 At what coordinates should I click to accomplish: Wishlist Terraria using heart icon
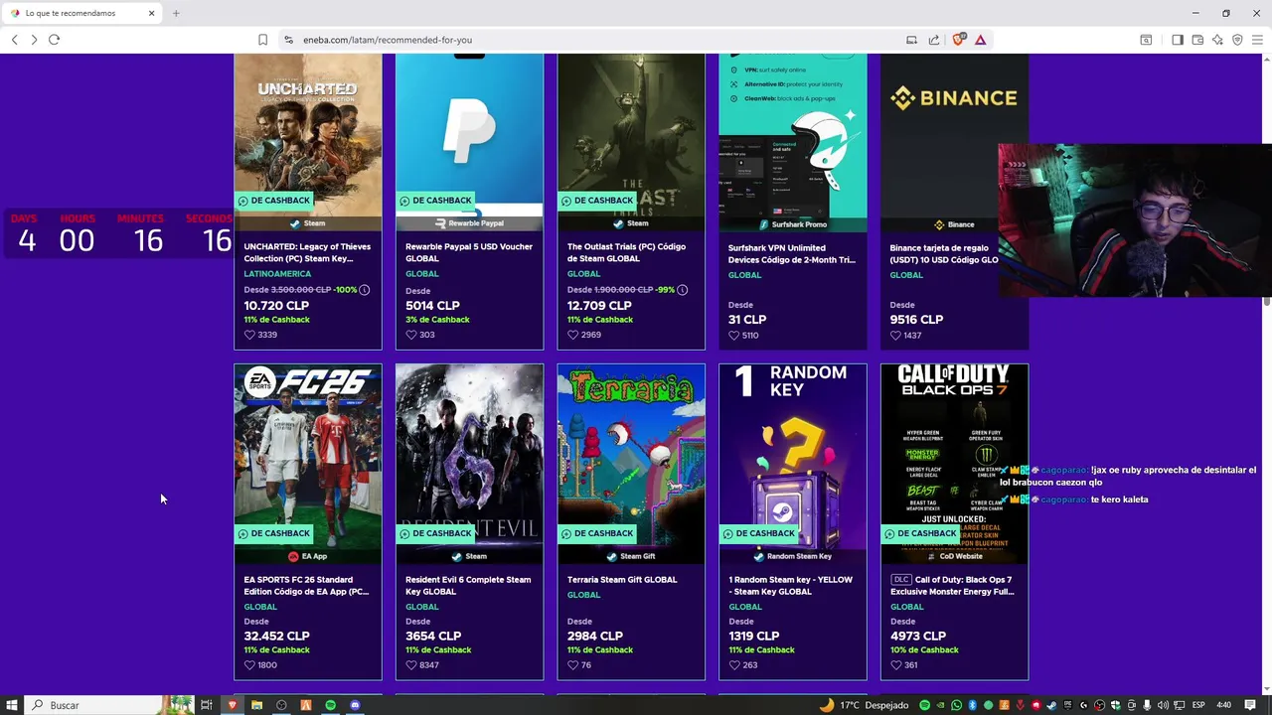click(573, 664)
